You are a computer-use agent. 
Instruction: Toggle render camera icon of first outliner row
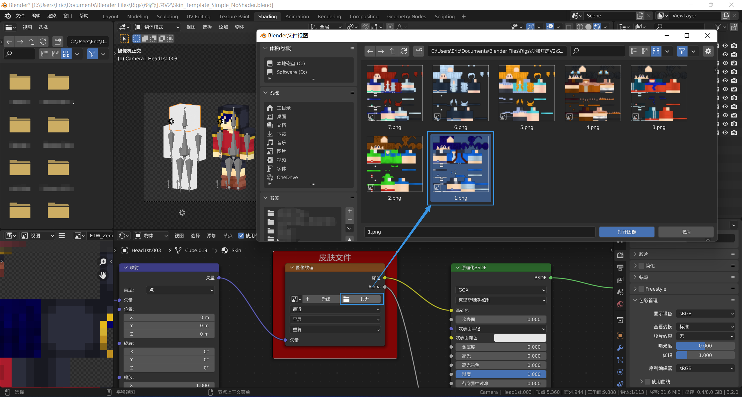pyautogui.click(x=734, y=46)
